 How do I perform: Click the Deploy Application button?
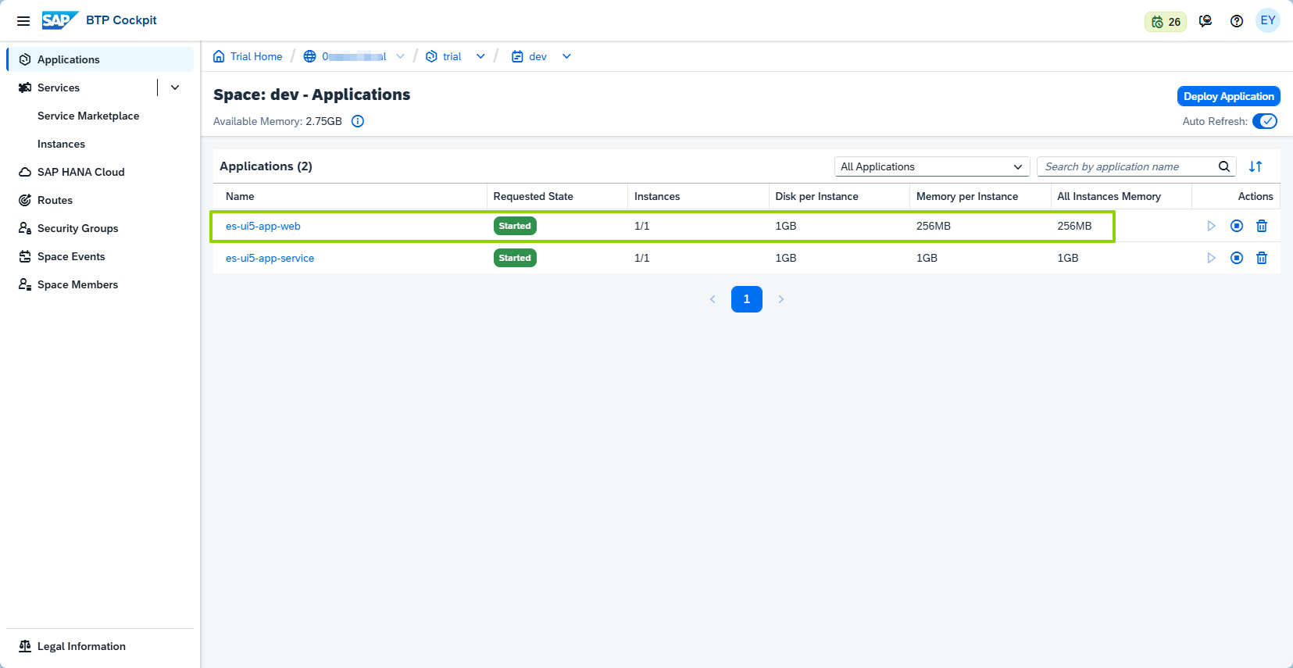(1227, 96)
